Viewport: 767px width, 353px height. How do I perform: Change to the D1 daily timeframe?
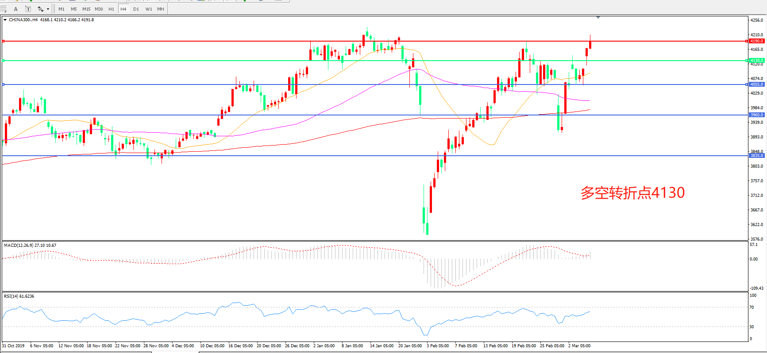pos(136,9)
